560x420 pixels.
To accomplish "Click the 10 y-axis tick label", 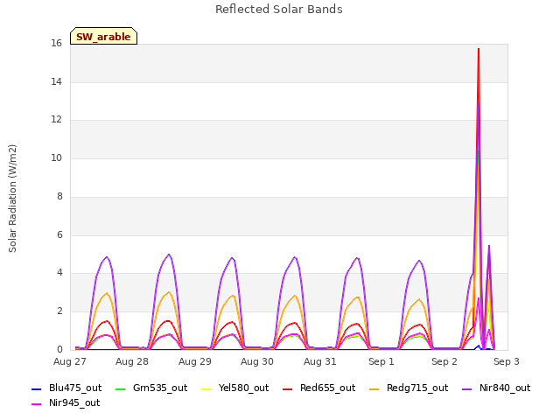I will [x=56, y=158].
